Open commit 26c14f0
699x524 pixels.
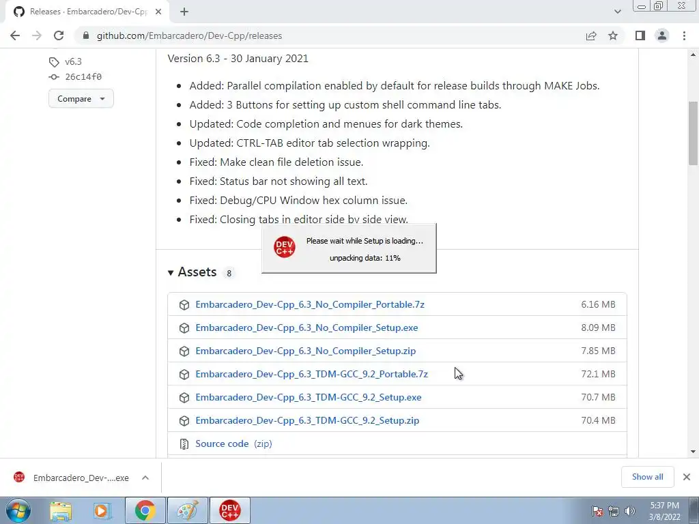[83, 77]
